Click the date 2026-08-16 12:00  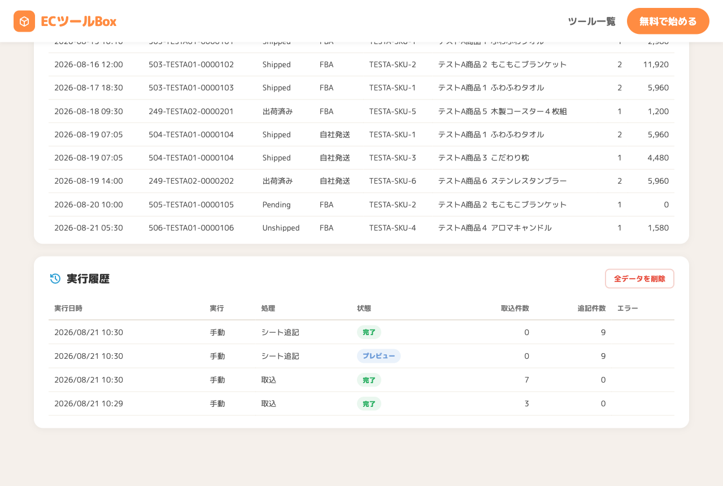point(89,64)
